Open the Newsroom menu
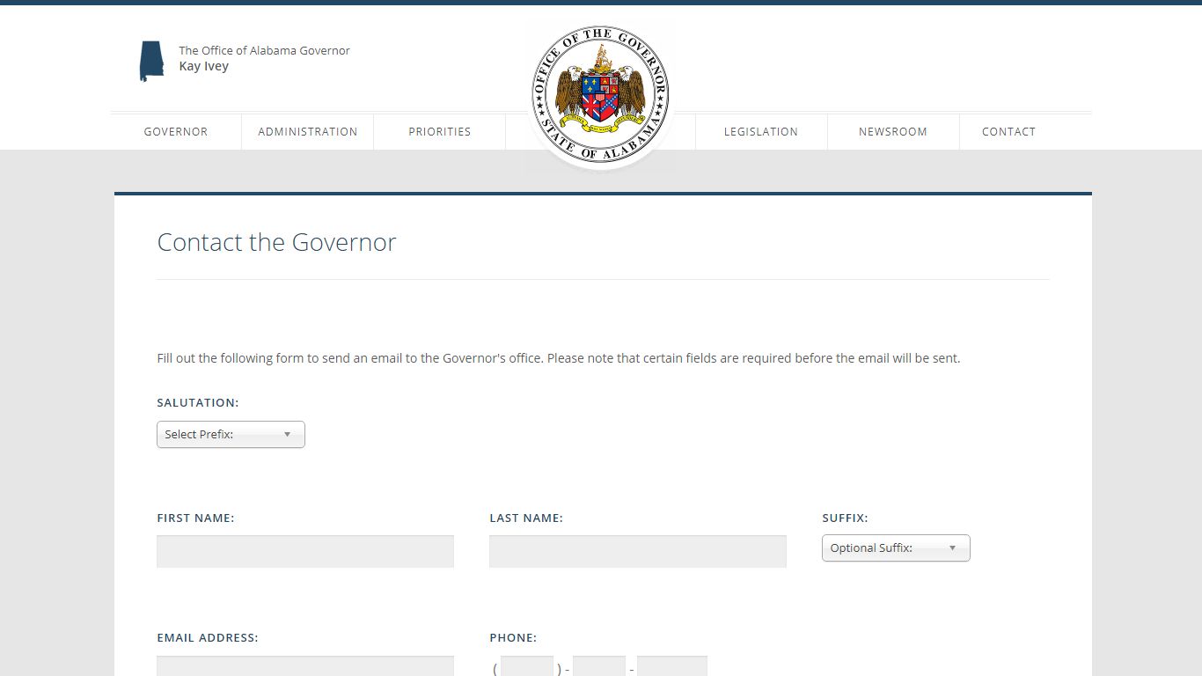This screenshot has height=676, width=1202. [x=893, y=132]
